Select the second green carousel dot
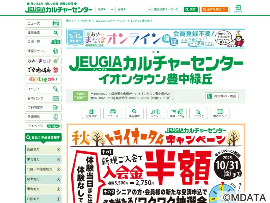 [x=158, y=52]
